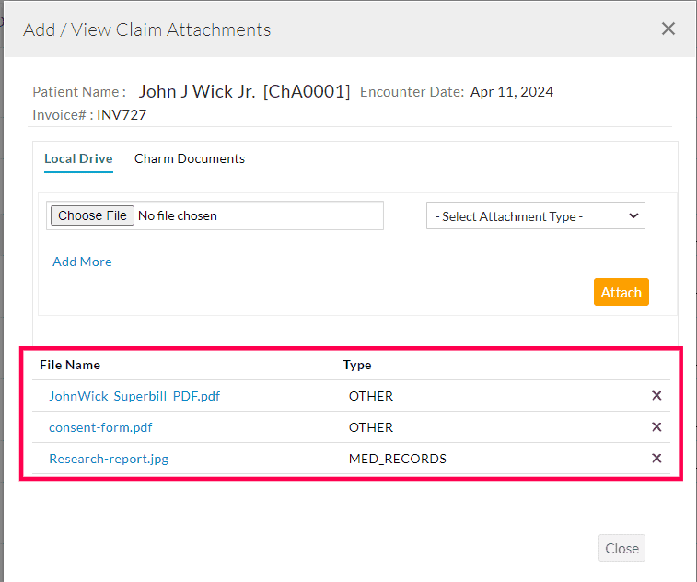
Task: Click the Choose File button
Action: click(x=92, y=215)
